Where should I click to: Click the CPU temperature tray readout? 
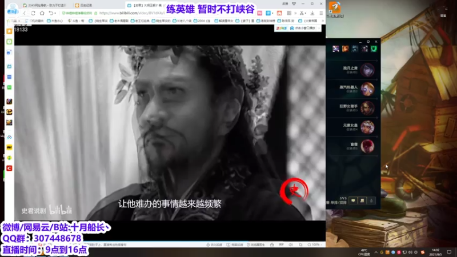click(364, 252)
